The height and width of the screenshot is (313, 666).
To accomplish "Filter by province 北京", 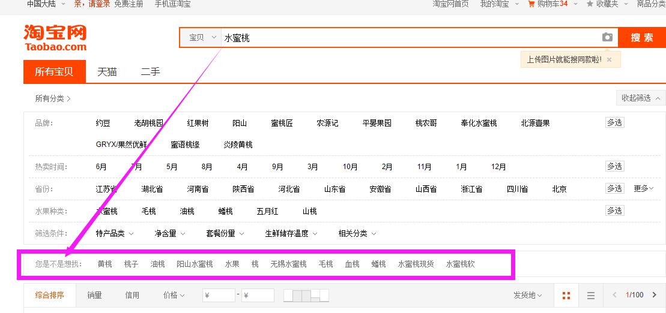I will (559, 189).
